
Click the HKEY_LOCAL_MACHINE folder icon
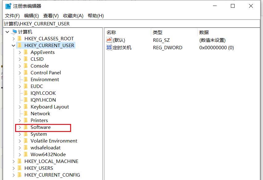click(x=19, y=161)
